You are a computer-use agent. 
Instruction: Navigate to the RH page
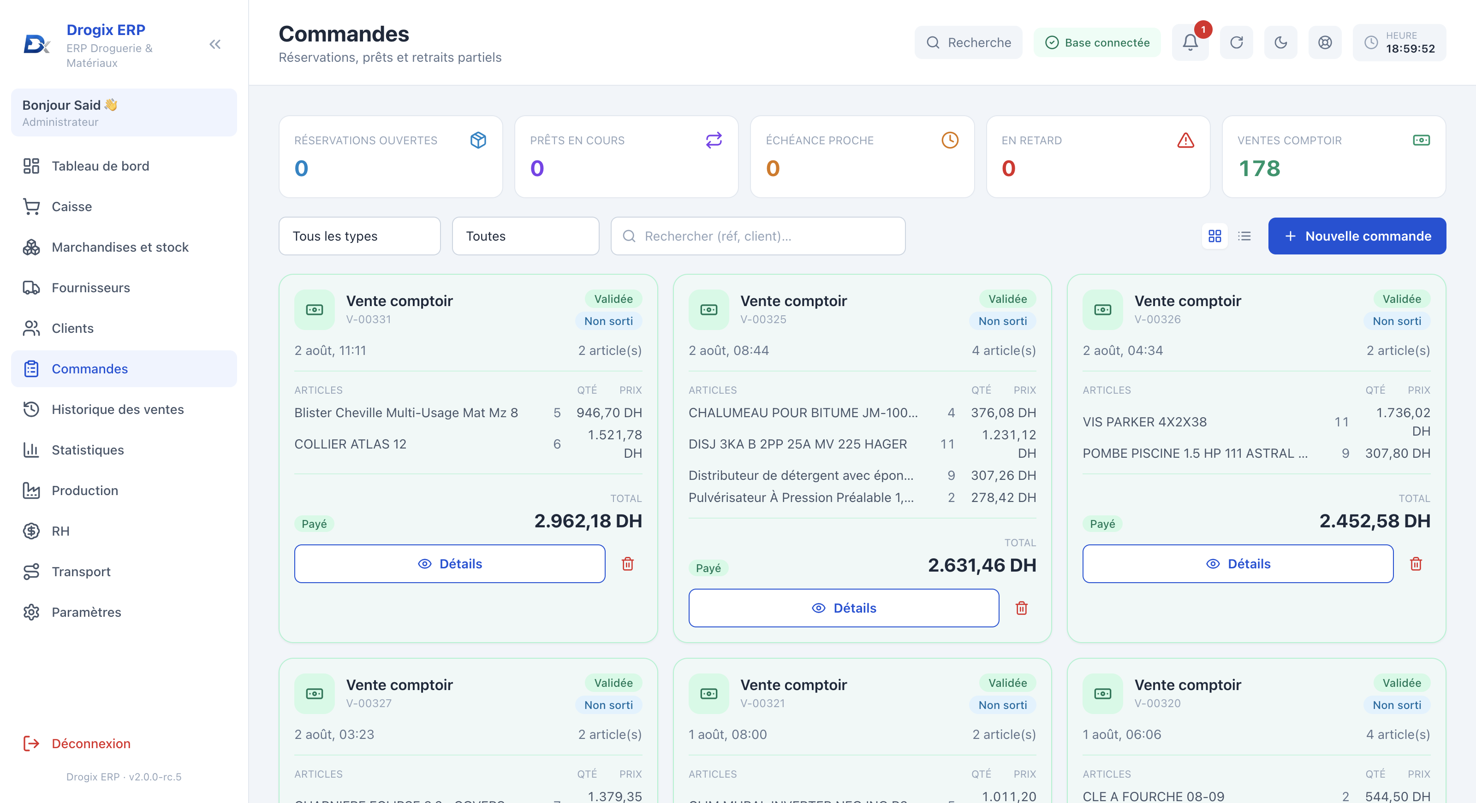click(x=124, y=531)
